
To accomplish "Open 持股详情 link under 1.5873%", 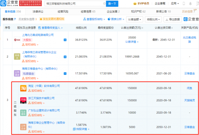I will [x=81, y=129].
